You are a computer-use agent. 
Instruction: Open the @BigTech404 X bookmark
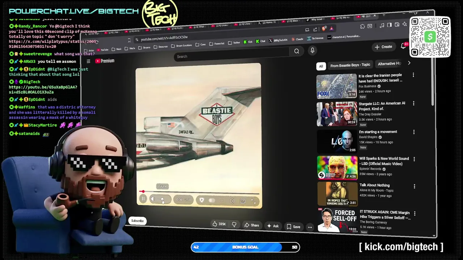(x=278, y=40)
